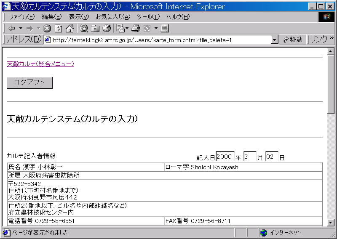Image resolution: width=337 pixels, height=239 pixels.
Task: Open the Favorites pane icon
Action: (95, 28)
